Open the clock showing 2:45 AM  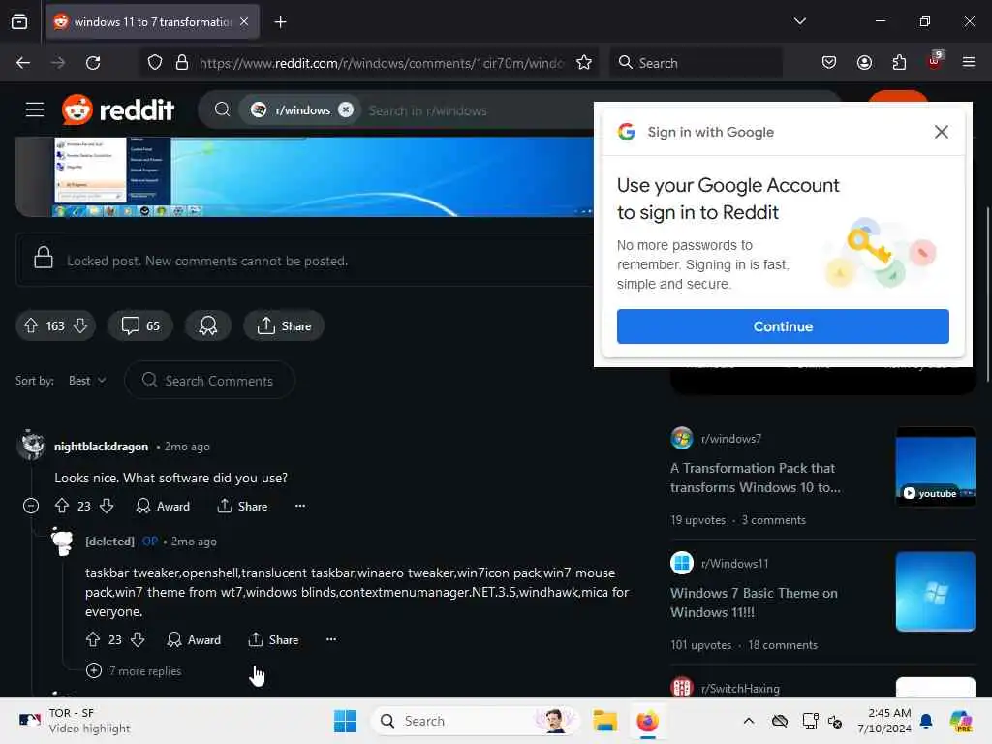tap(883, 721)
